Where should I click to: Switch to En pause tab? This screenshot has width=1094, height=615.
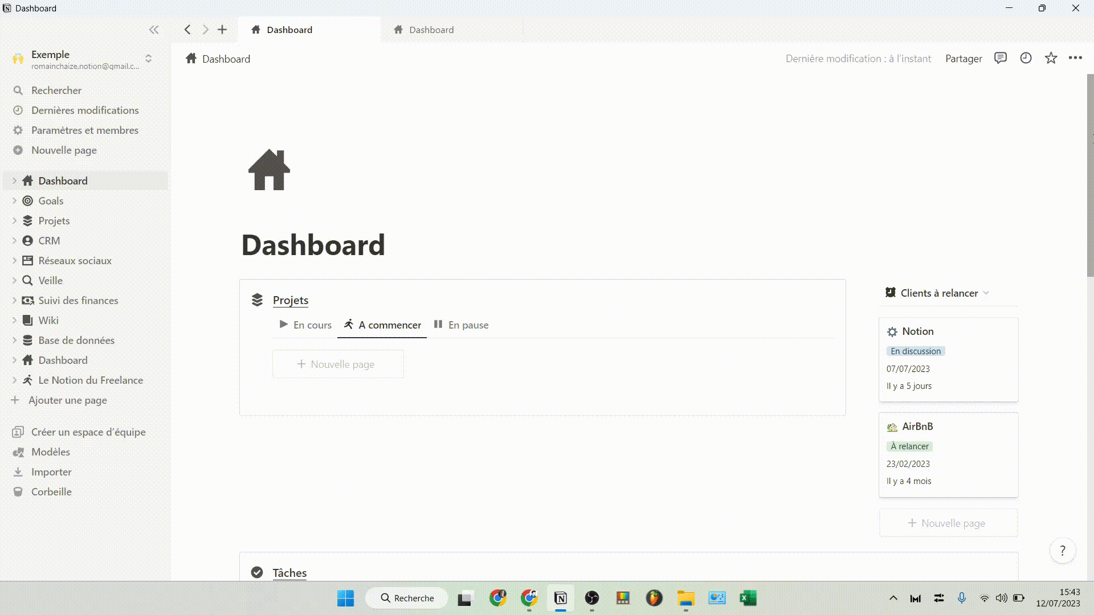click(462, 325)
